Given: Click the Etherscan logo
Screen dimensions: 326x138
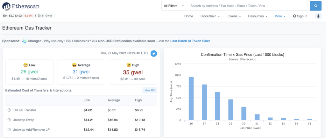Looking at the screenshot, I should click(x=21, y=6).
